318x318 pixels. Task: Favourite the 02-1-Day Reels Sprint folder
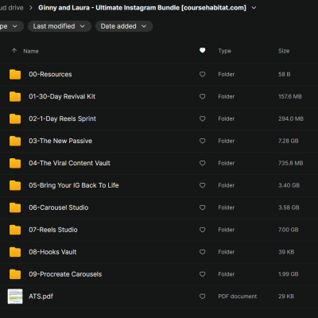pos(202,118)
